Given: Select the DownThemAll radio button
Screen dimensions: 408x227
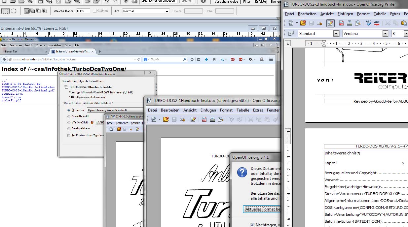Looking at the screenshot, I should pos(69,116).
